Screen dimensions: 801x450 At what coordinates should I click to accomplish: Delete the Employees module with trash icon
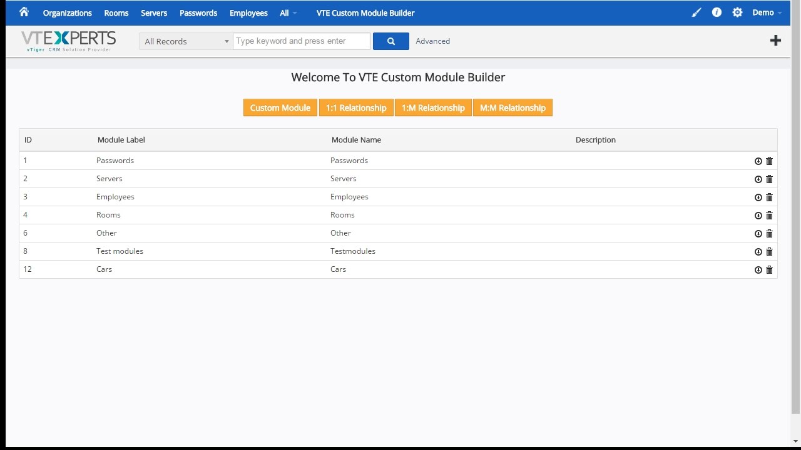(770, 197)
